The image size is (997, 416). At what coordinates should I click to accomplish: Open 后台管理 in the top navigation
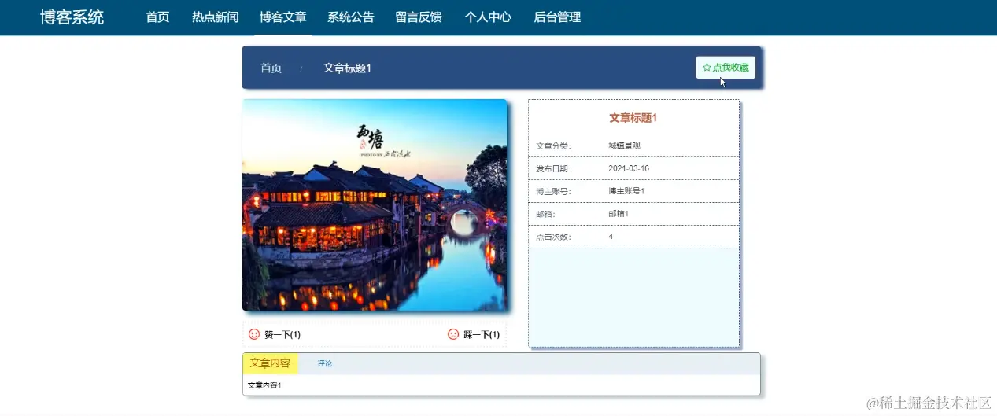pyautogui.click(x=557, y=17)
